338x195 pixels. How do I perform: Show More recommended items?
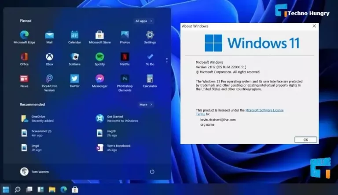(146, 104)
